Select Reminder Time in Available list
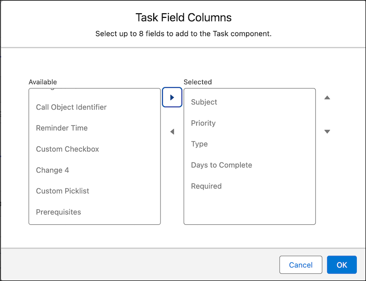 95,128
